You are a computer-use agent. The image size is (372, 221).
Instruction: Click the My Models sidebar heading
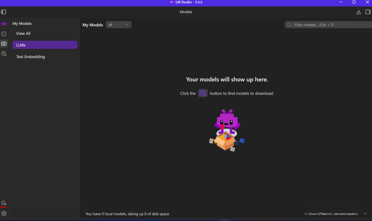(x=22, y=24)
